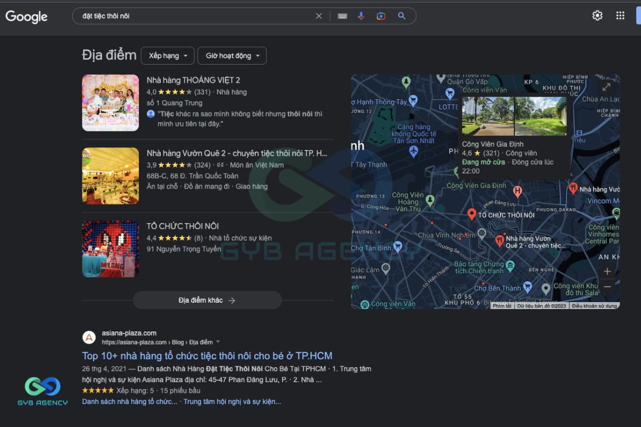Click the Tân Sơn Nhất airport marker
641x427 pixels.
click(413, 152)
